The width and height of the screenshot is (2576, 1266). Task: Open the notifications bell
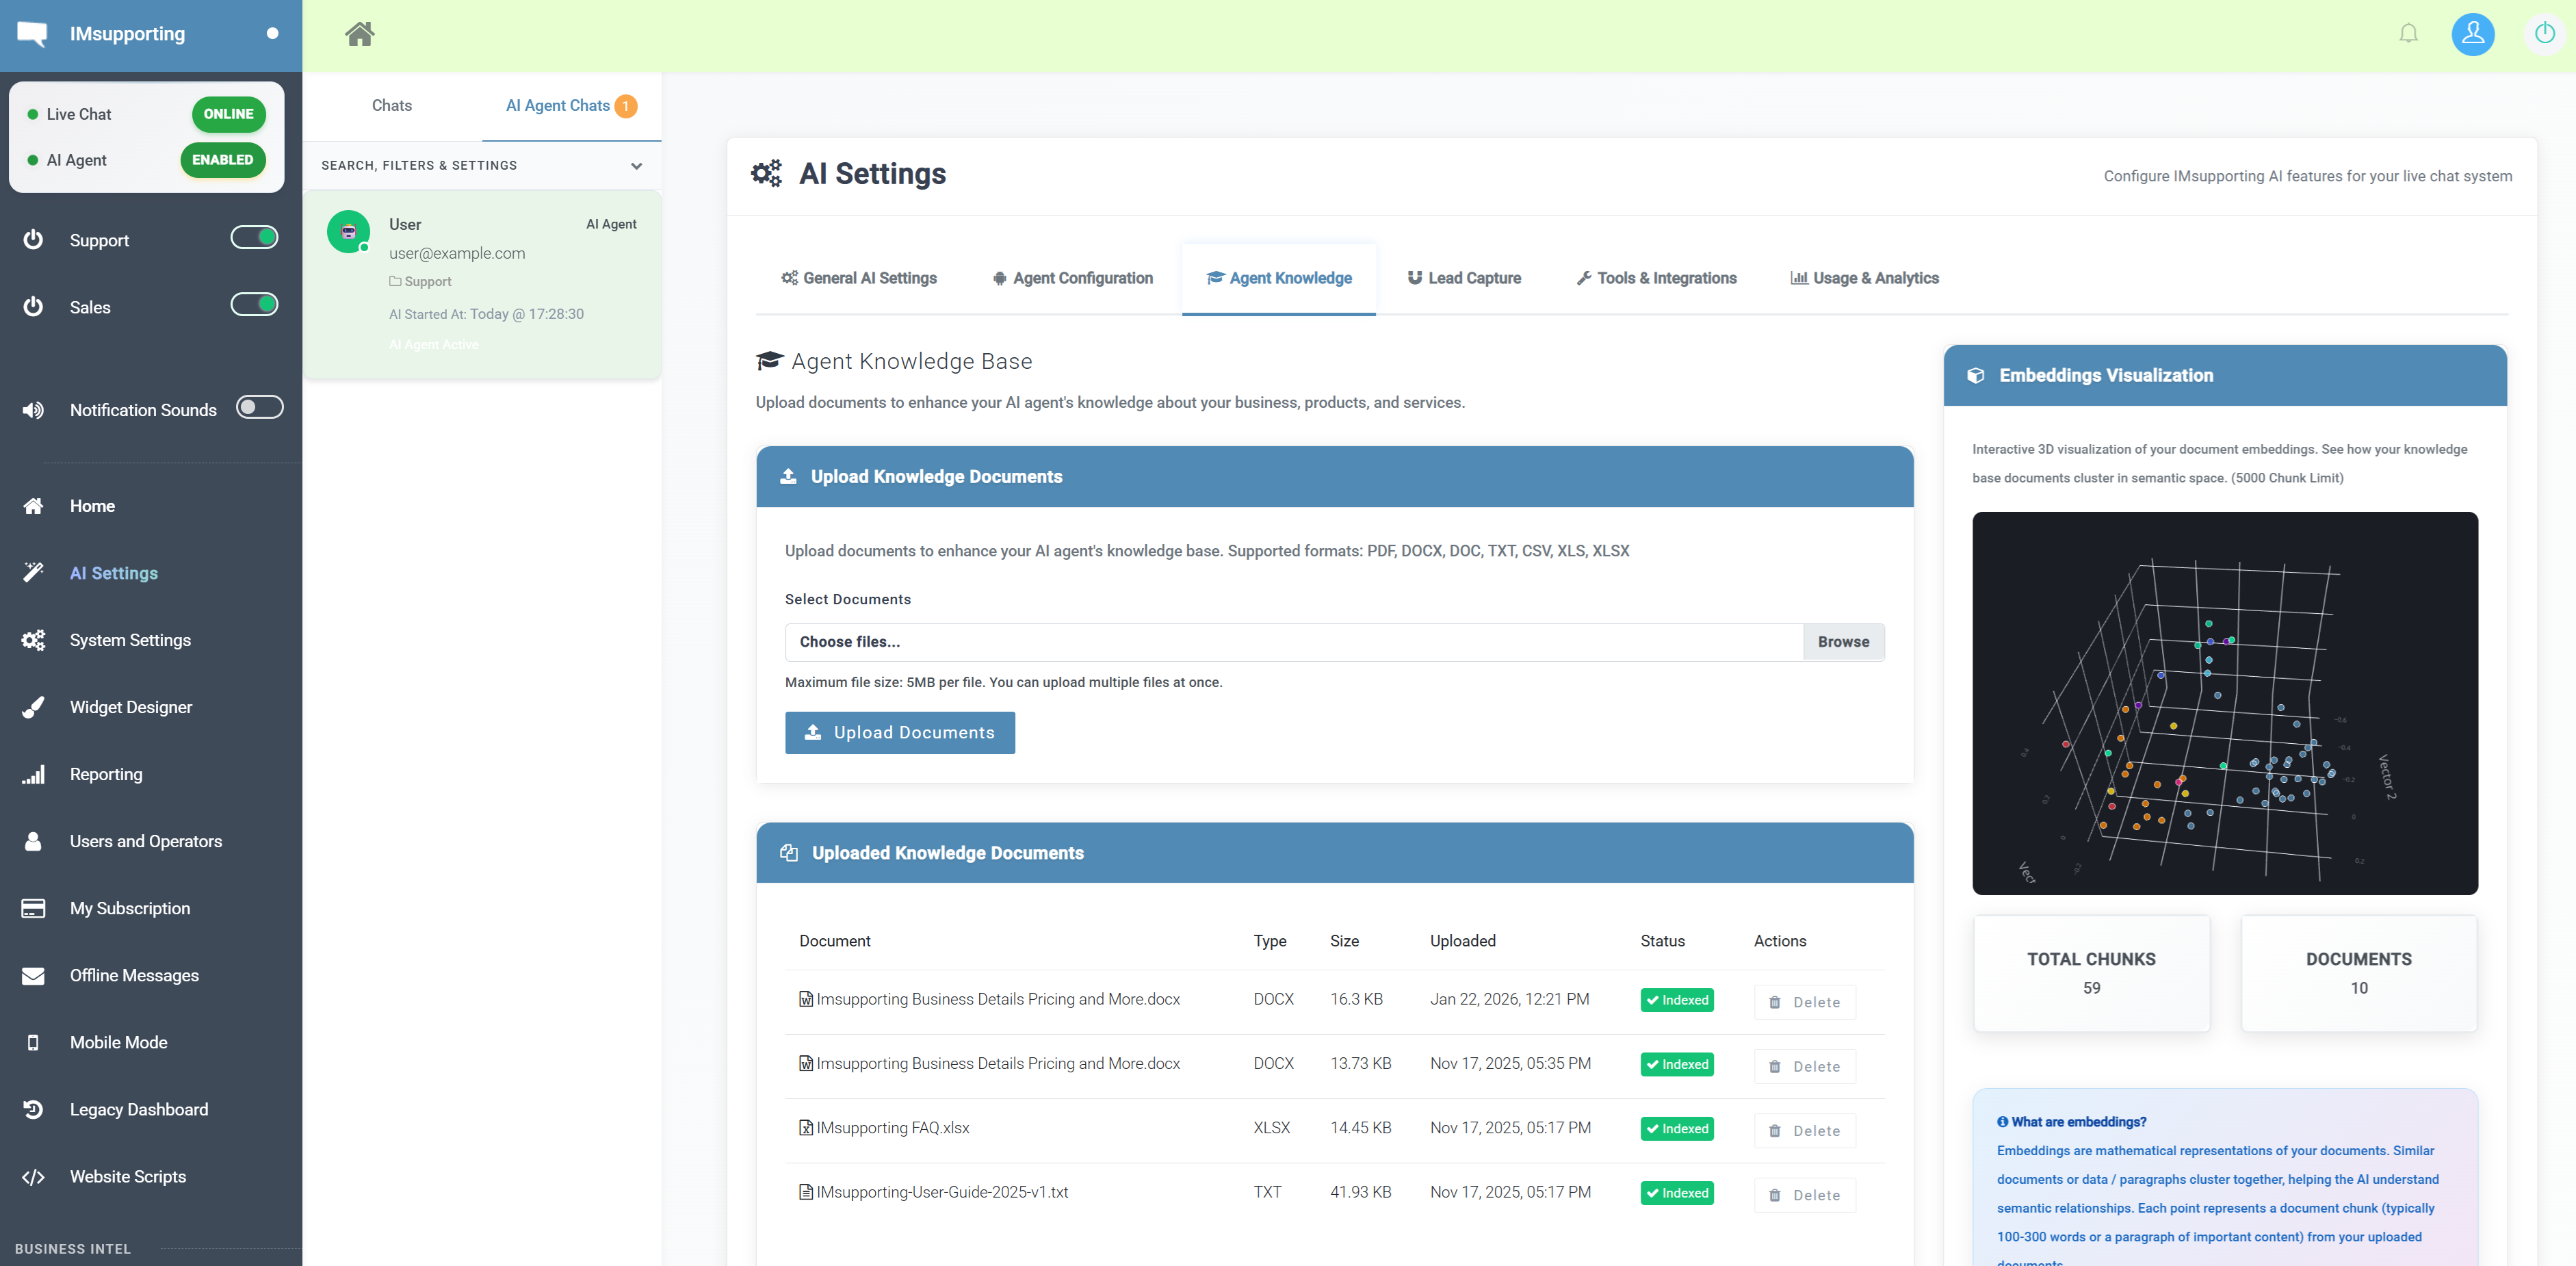[2408, 34]
